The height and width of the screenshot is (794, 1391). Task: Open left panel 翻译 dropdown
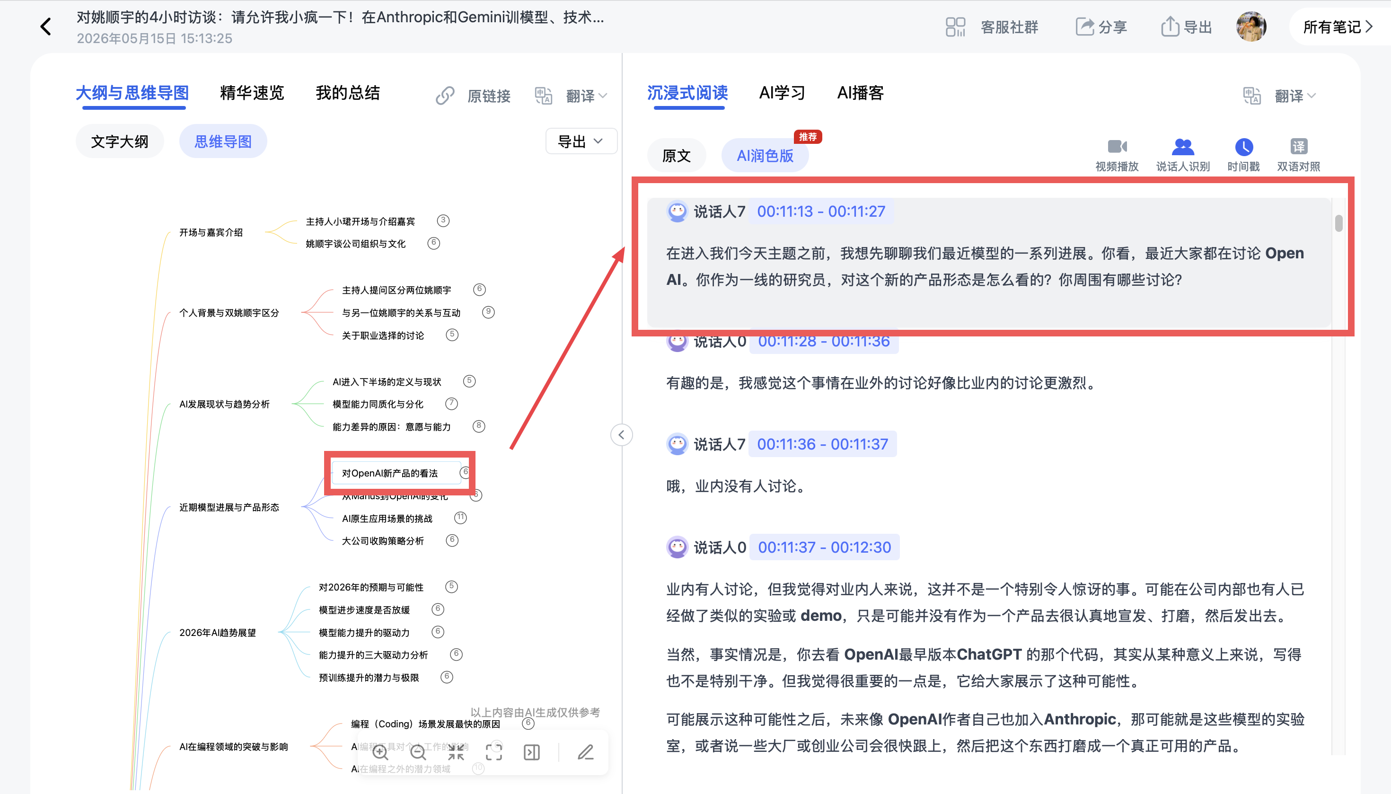[x=586, y=96]
